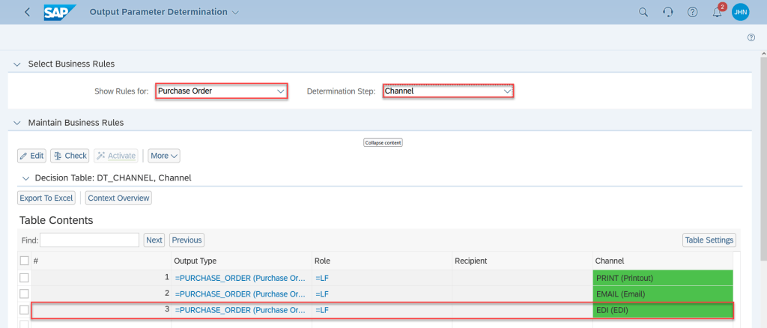Toggle the select-all checkbox in table header
This screenshot has width=767, height=328.
point(24,261)
